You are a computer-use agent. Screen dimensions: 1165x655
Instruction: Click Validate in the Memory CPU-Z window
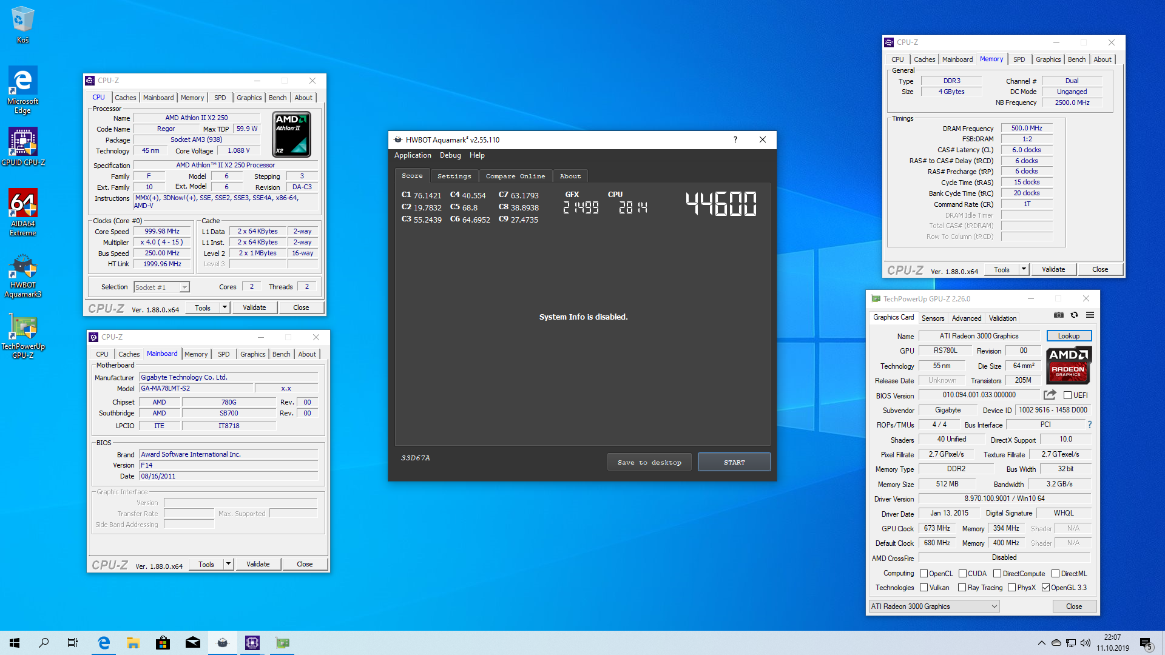1053,269
